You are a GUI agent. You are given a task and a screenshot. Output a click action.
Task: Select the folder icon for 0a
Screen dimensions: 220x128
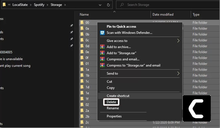tap(82, 29)
